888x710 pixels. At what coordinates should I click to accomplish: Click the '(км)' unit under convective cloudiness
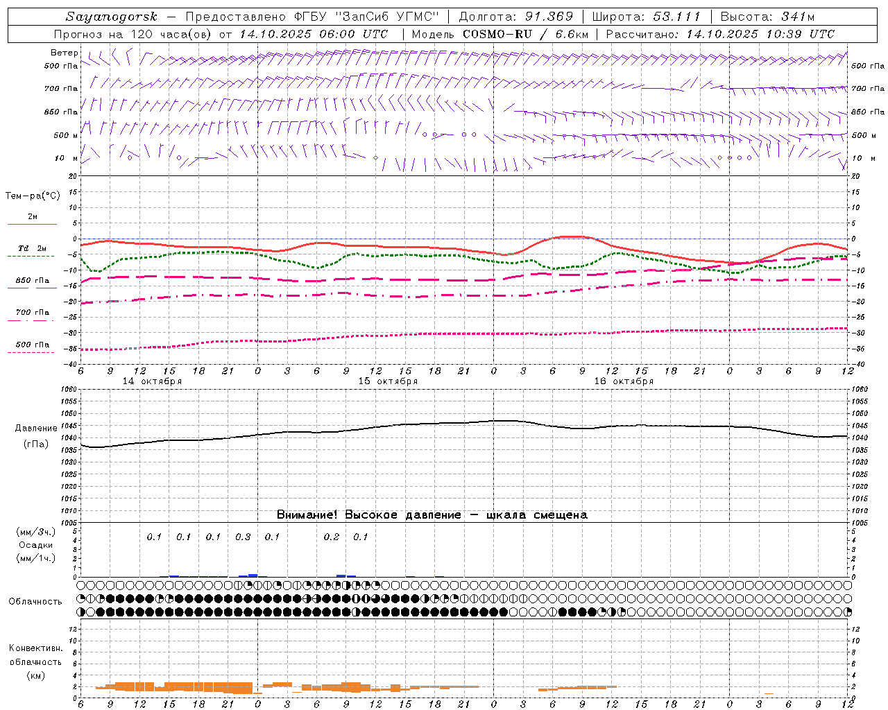tap(35, 675)
